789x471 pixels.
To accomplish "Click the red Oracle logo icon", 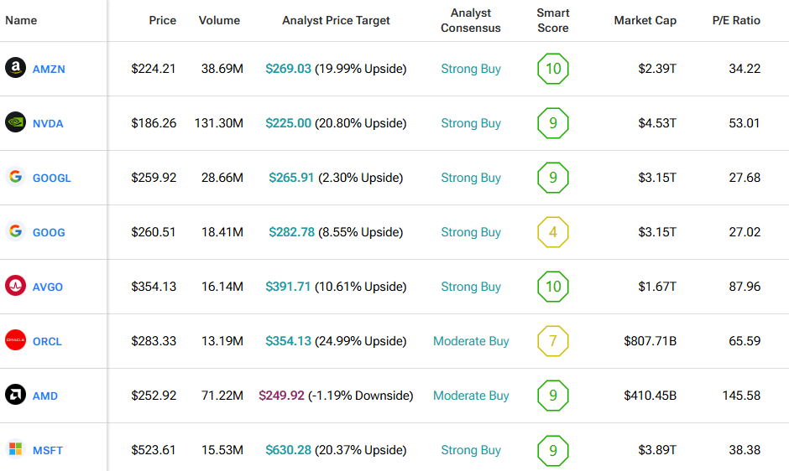I will 15,341.
